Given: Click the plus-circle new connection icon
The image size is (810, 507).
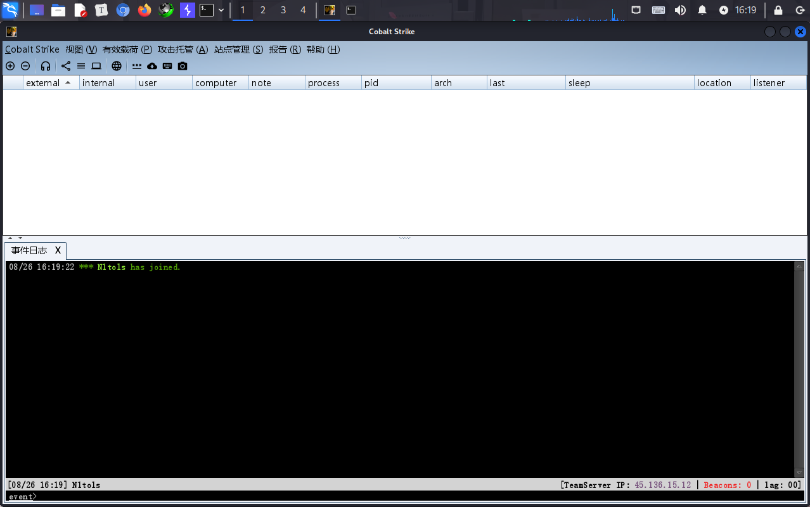Looking at the screenshot, I should pyautogui.click(x=10, y=66).
